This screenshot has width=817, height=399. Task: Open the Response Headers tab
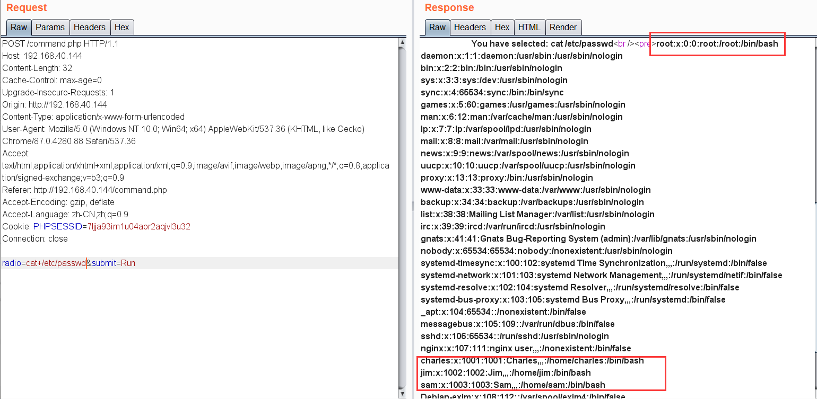point(470,28)
